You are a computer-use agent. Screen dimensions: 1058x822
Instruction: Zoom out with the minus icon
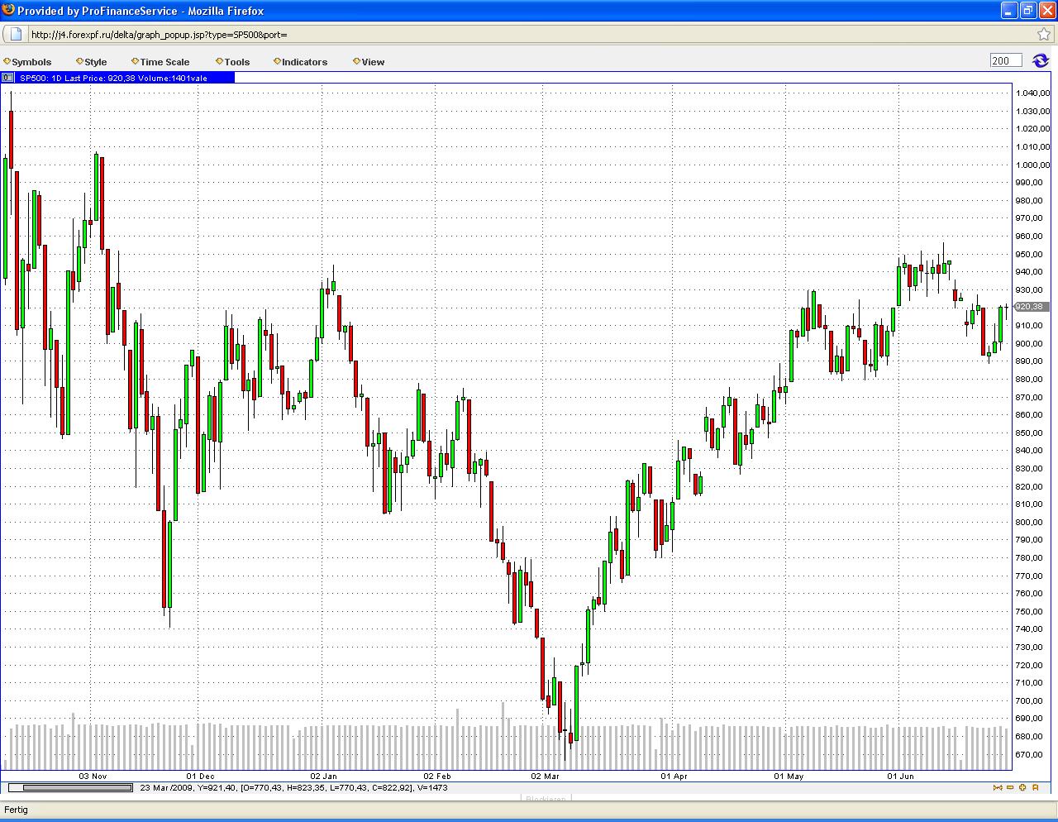click(1010, 787)
